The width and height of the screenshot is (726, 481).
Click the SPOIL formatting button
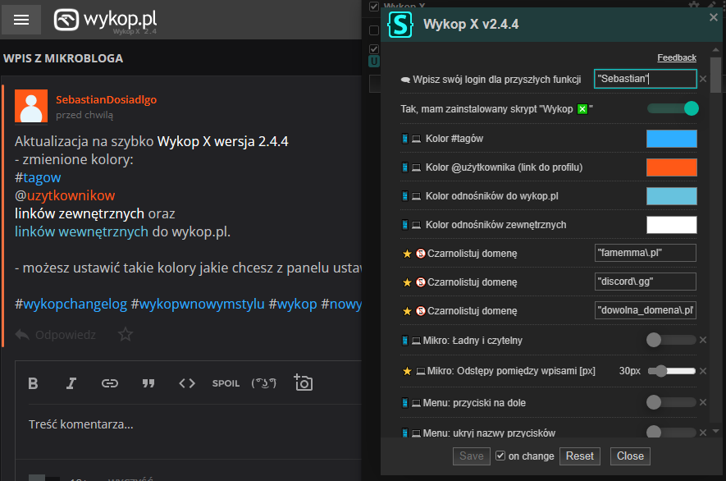[x=226, y=383]
